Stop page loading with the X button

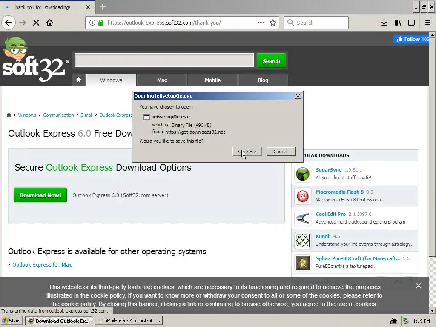tap(36, 23)
